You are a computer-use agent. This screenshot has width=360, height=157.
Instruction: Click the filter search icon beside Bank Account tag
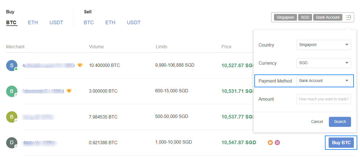click(x=349, y=17)
